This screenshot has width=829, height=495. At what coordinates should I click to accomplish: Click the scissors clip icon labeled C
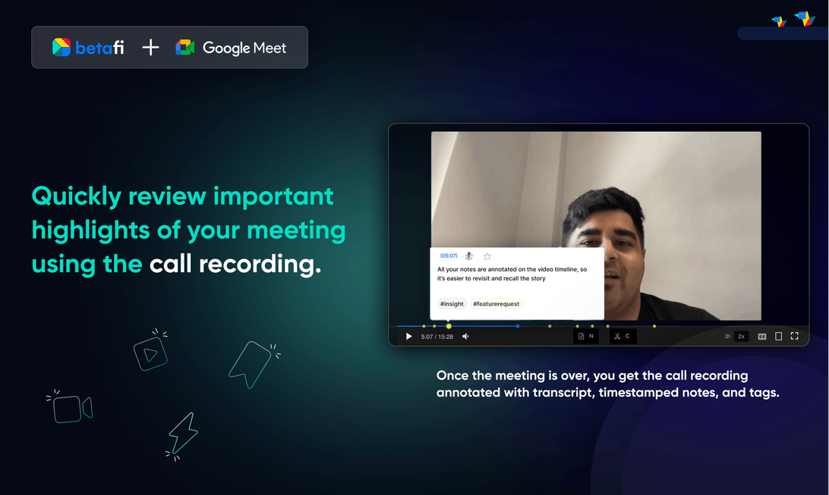point(622,336)
